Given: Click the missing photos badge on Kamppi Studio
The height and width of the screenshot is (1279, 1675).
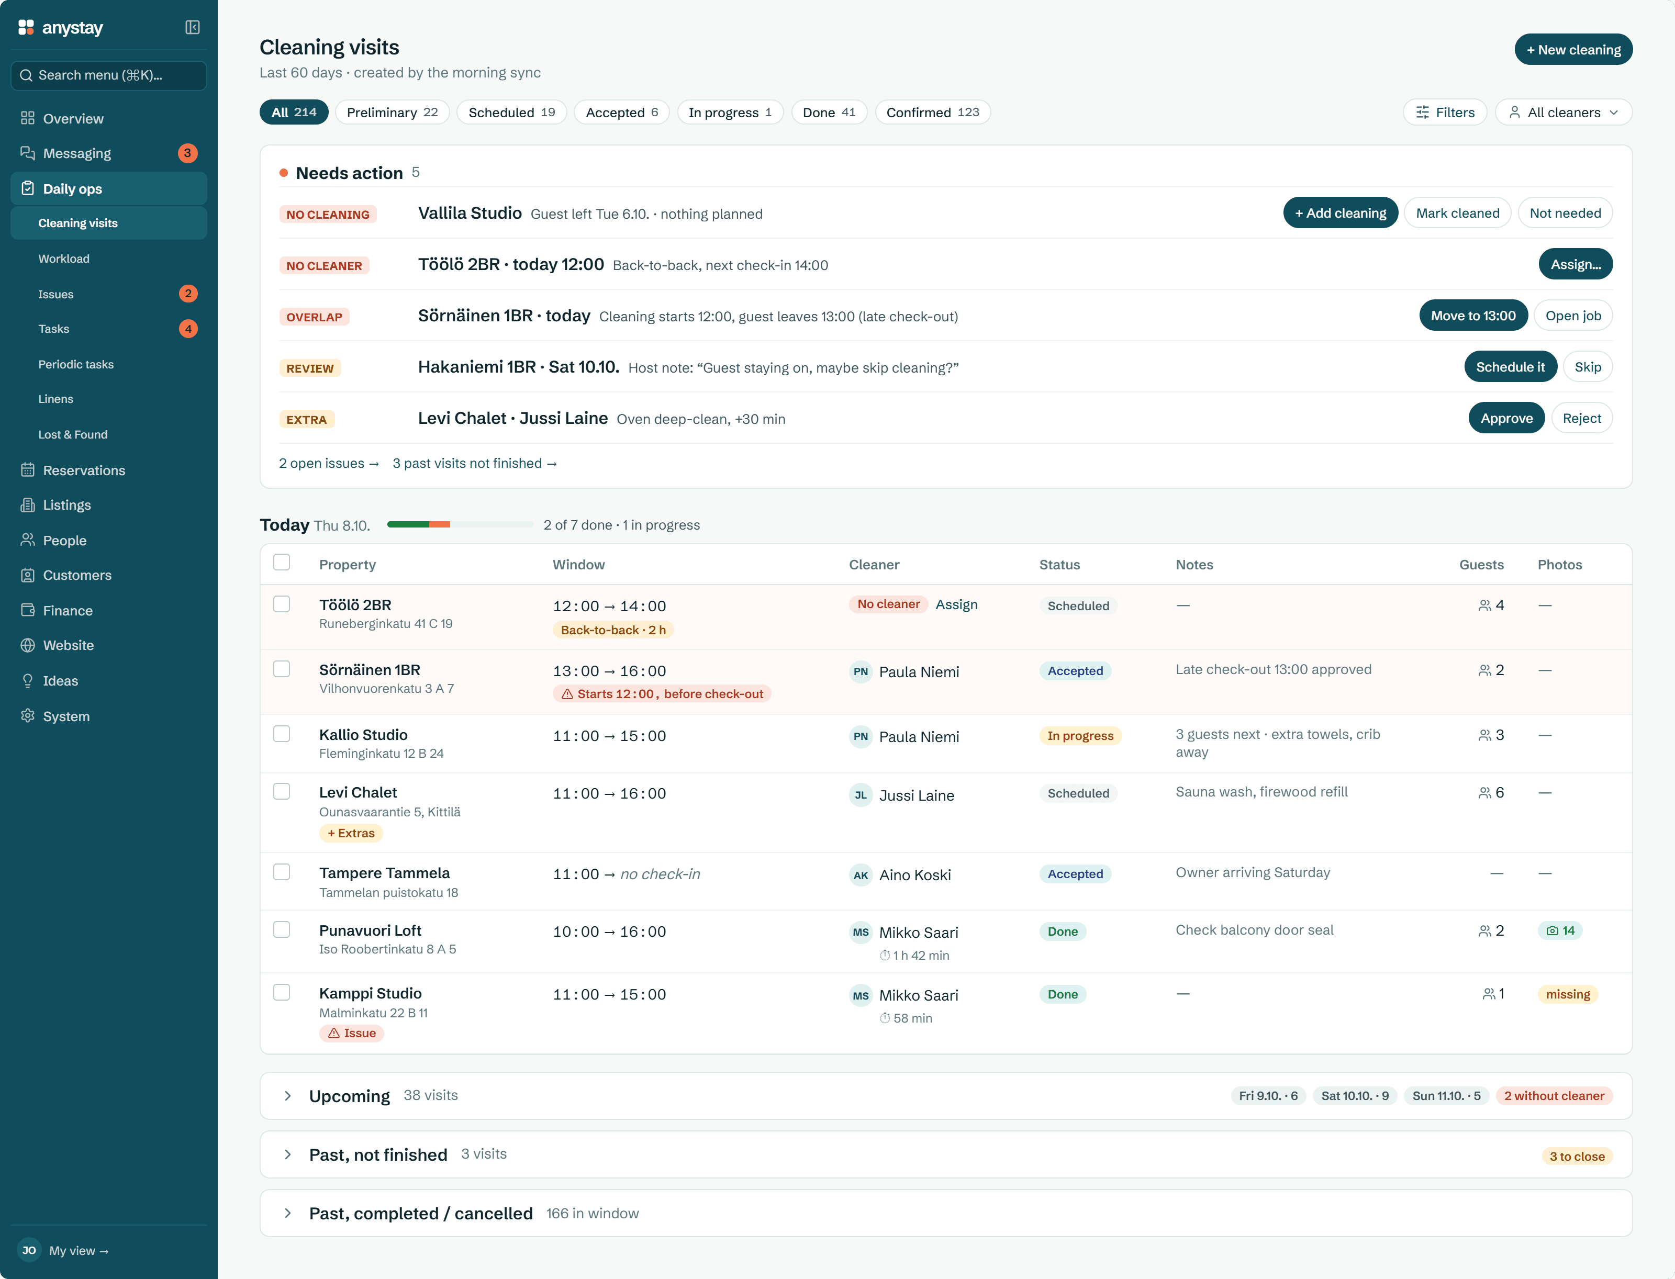Looking at the screenshot, I should pos(1567,994).
